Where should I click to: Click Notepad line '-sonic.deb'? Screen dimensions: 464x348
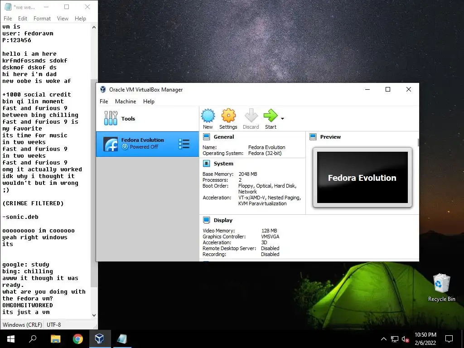20,217
